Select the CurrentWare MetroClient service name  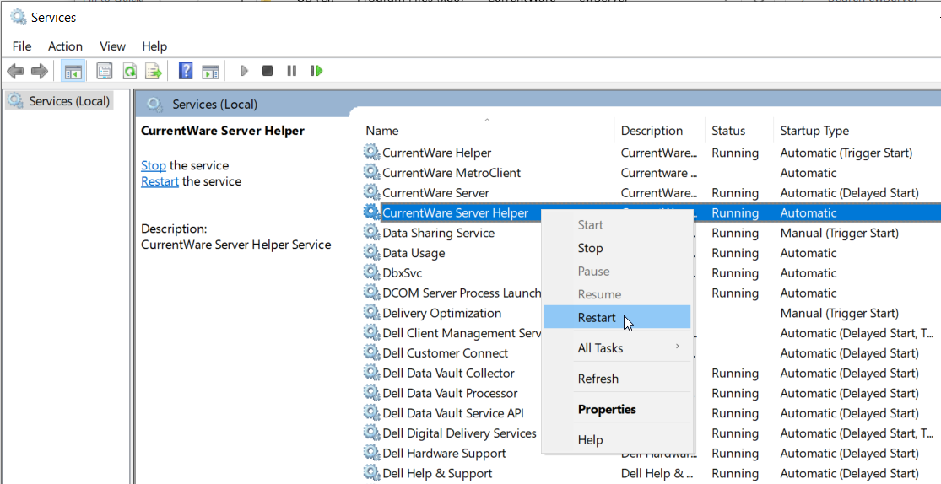click(x=452, y=173)
